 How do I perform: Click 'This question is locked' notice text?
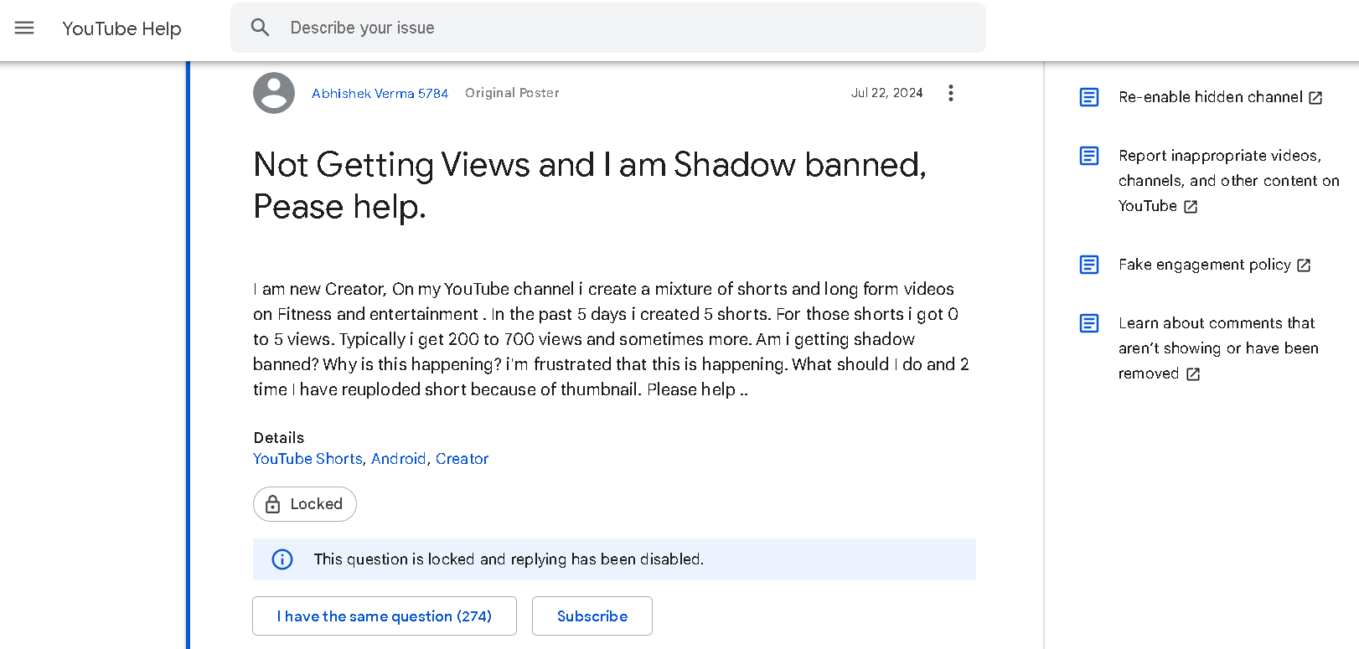(x=509, y=559)
